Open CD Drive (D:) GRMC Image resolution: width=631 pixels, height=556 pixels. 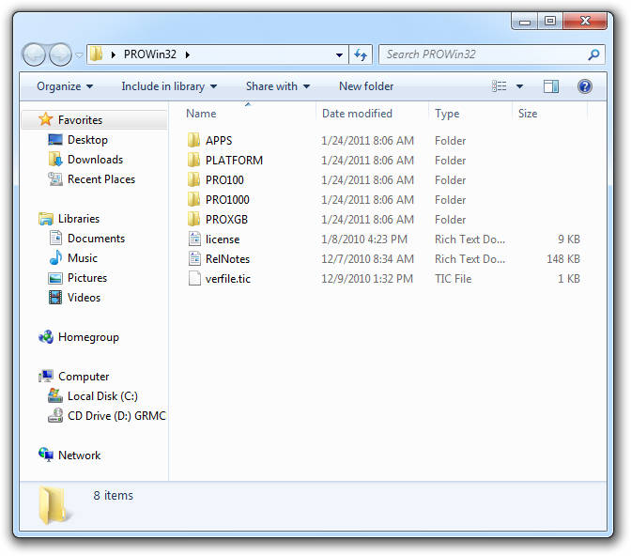pyautogui.click(x=107, y=416)
